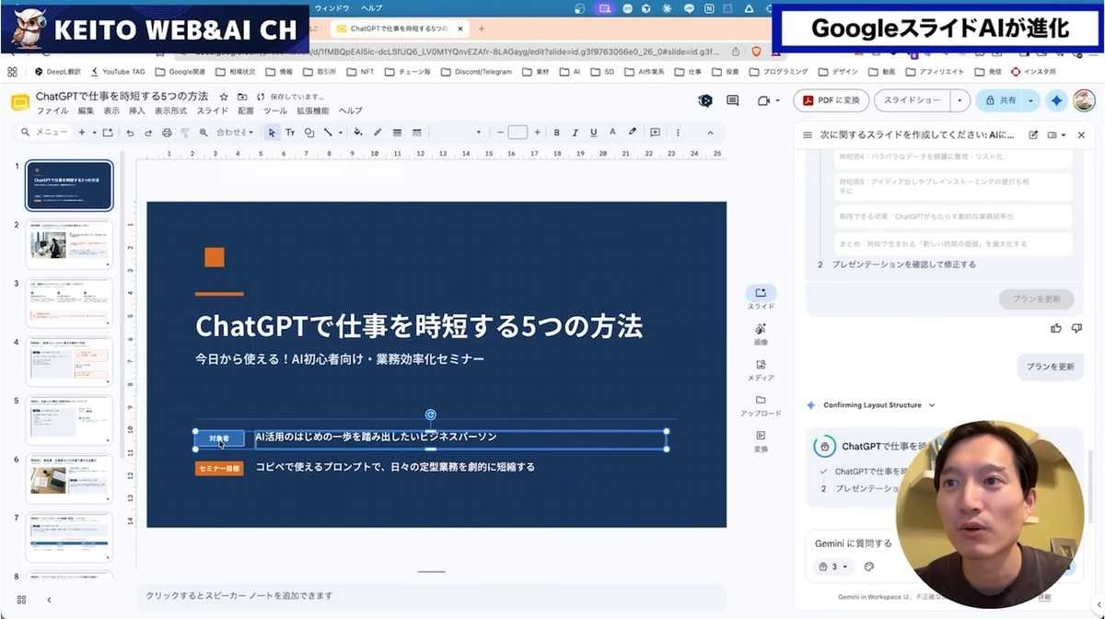Toggle bold formatting

pyautogui.click(x=556, y=133)
